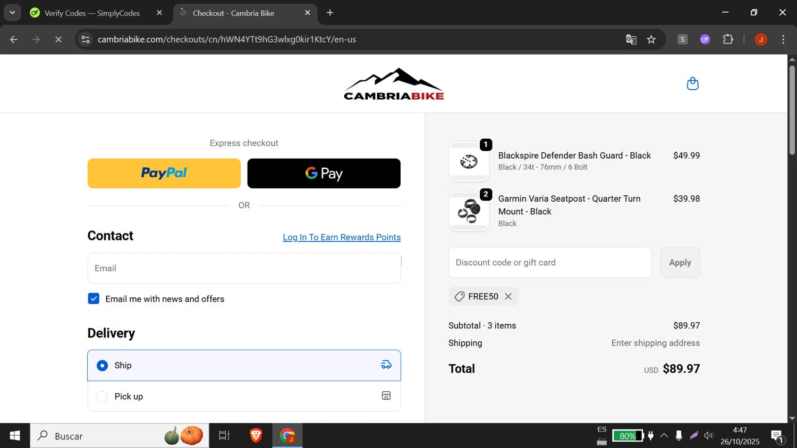The height and width of the screenshot is (448, 797).
Task: Focus the Discount code or gift card field
Action: click(x=550, y=262)
